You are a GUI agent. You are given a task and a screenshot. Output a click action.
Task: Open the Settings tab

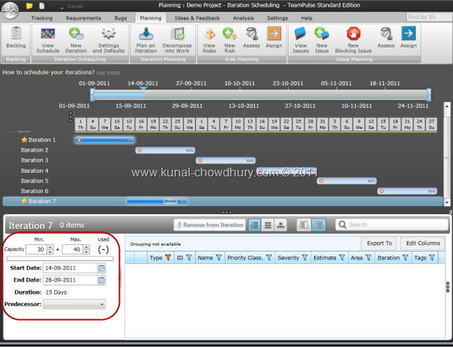277,18
